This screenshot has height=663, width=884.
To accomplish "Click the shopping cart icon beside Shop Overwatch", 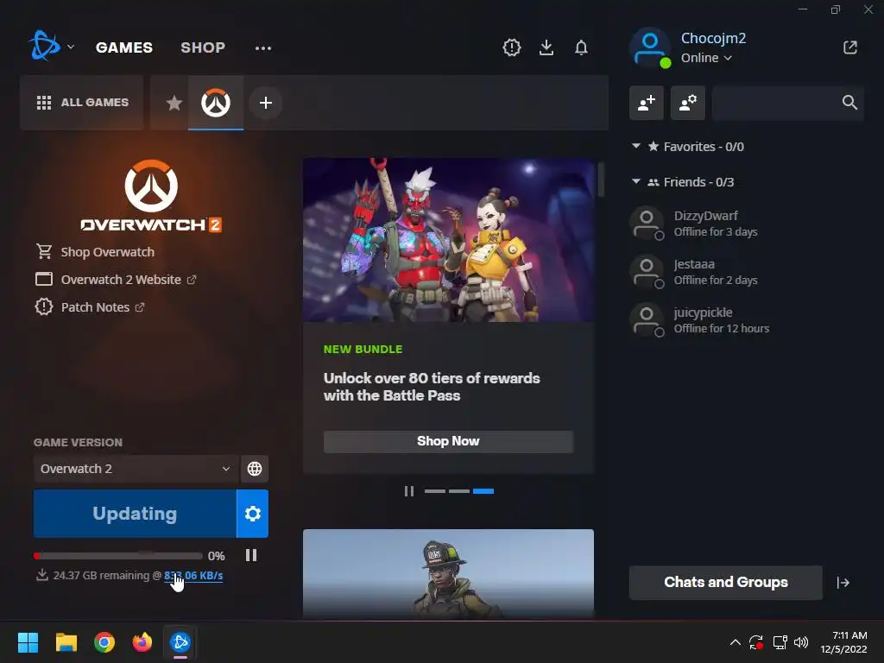I will click(x=44, y=251).
